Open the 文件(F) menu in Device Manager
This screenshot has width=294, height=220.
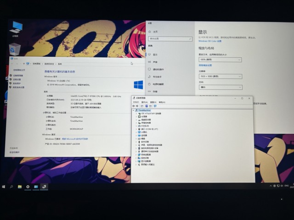[136, 102]
